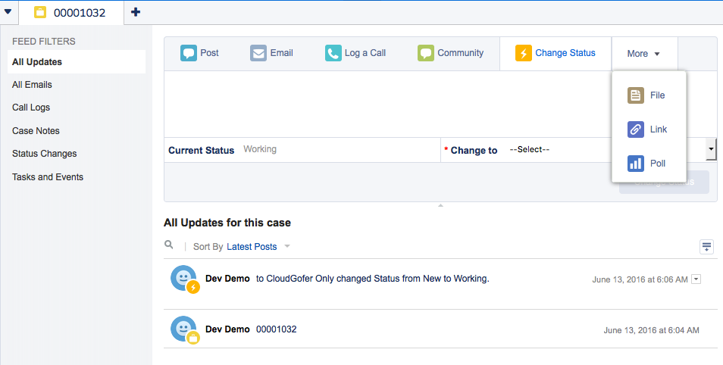Image resolution: width=723 pixels, height=365 pixels.
Task: Click the Community chat icon
Action: click(x=426, y=53)
